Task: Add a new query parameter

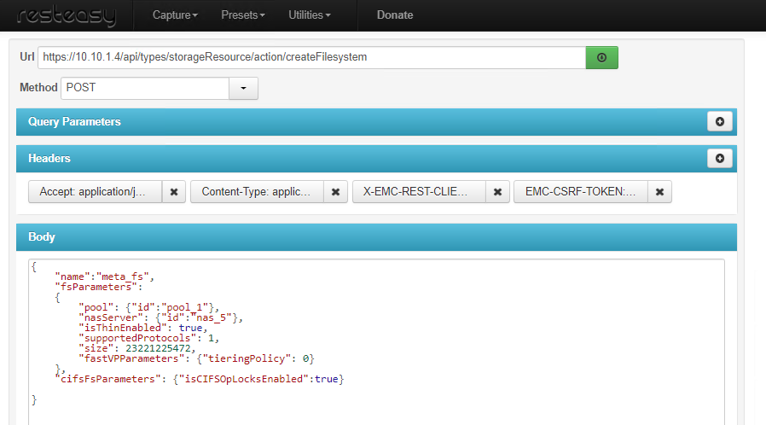Action: (x=719, y=122)
